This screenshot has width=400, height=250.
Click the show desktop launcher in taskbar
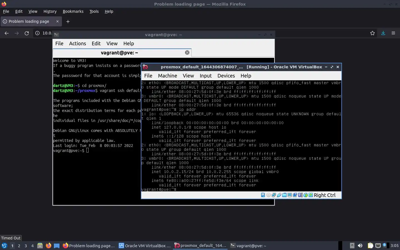(x=57, y=246)
